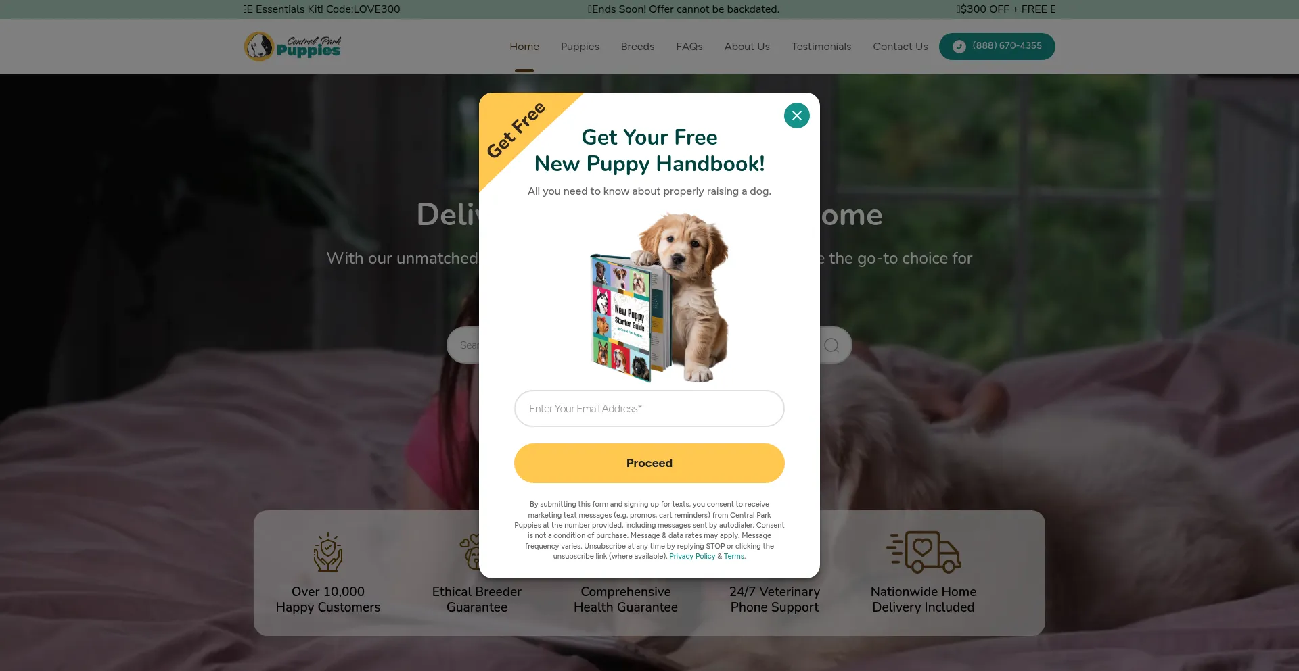
Task: Open the Puppies menu item
Action: tap(580, 47)
